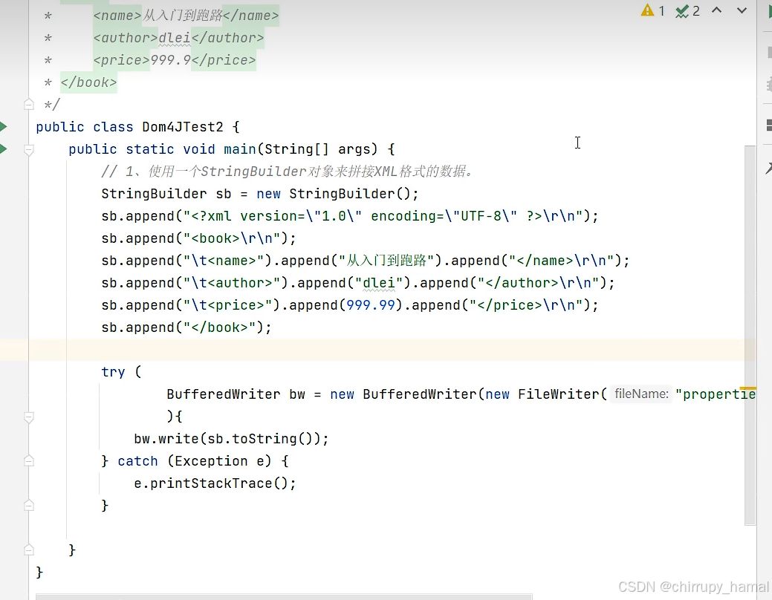The image size is (772, 600).
Task: Click the class name Dom4JTest2
Action: pyautogui.click(x=183, y=127)
